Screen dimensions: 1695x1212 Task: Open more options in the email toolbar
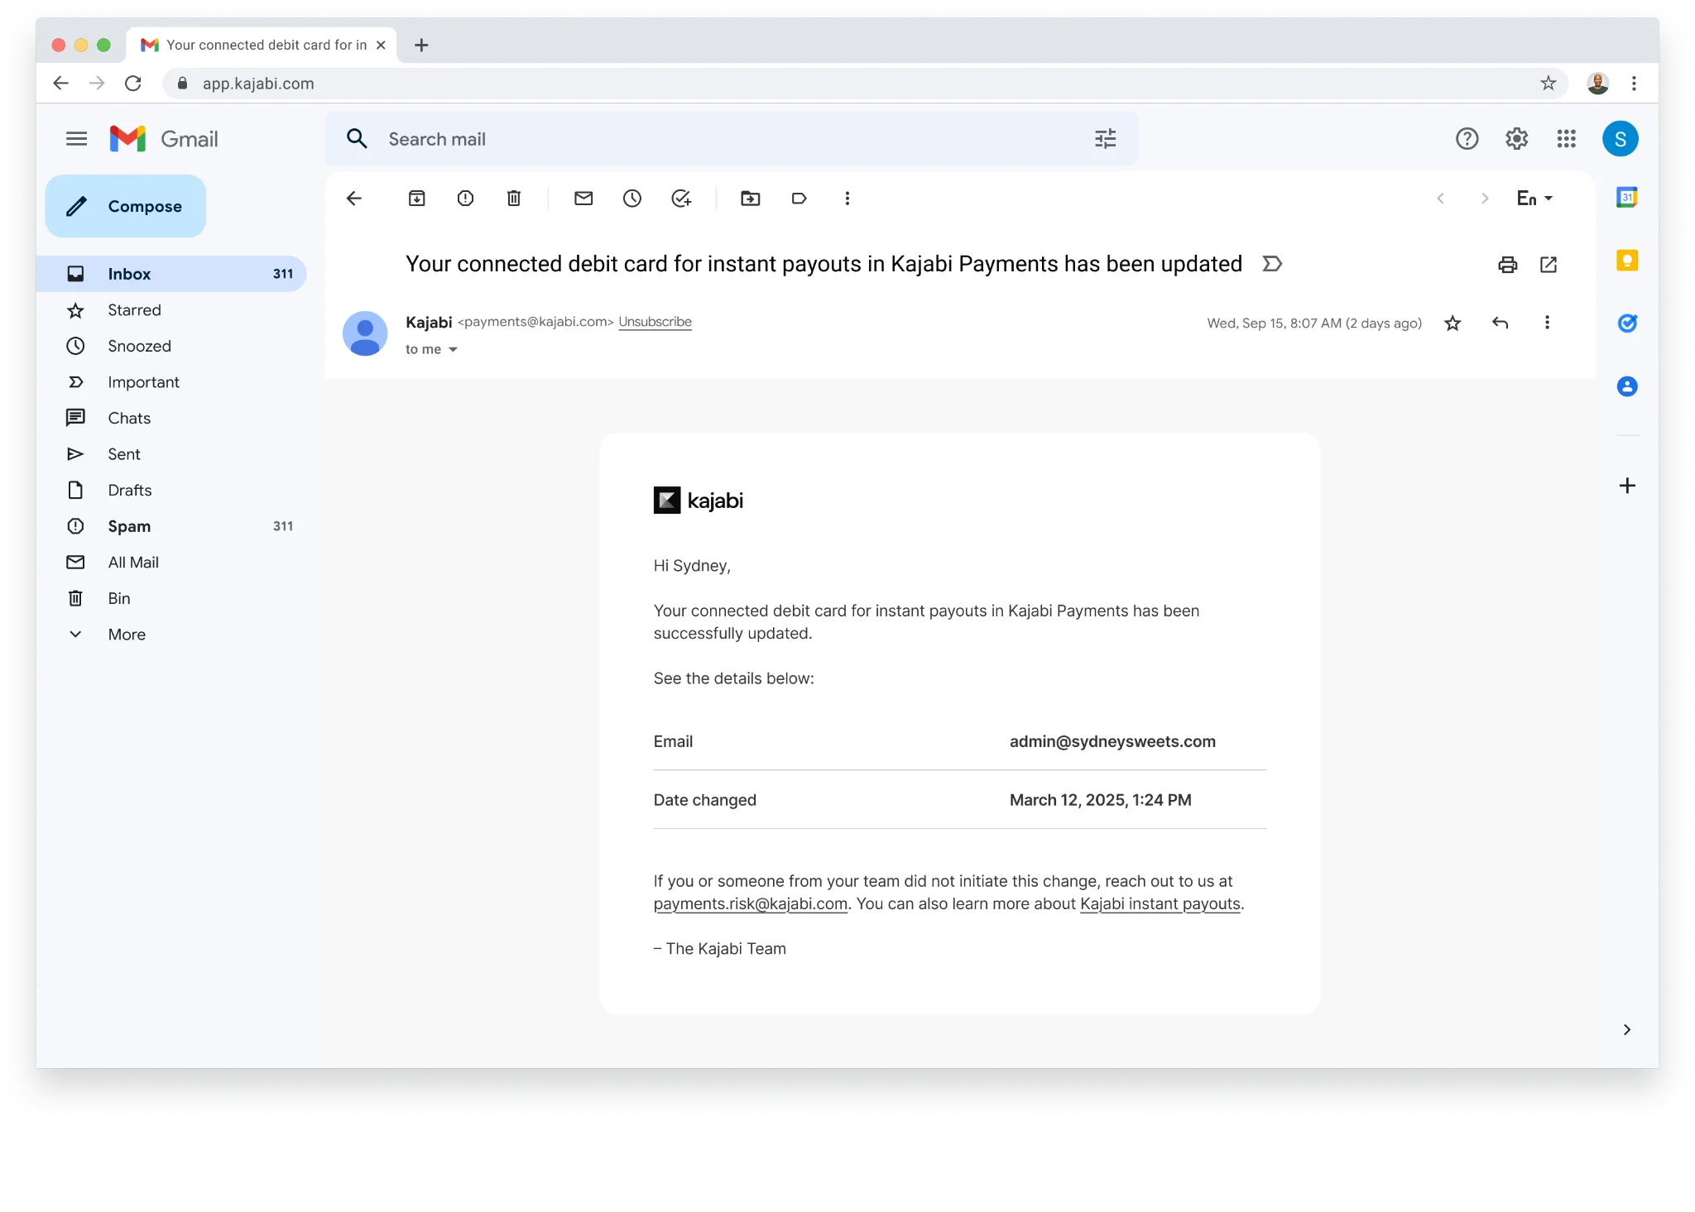coord(847,199)
